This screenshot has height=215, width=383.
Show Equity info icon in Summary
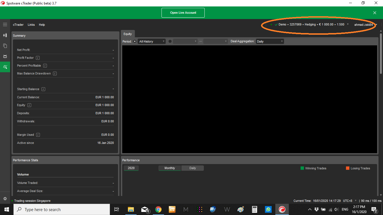coord(29,105)
